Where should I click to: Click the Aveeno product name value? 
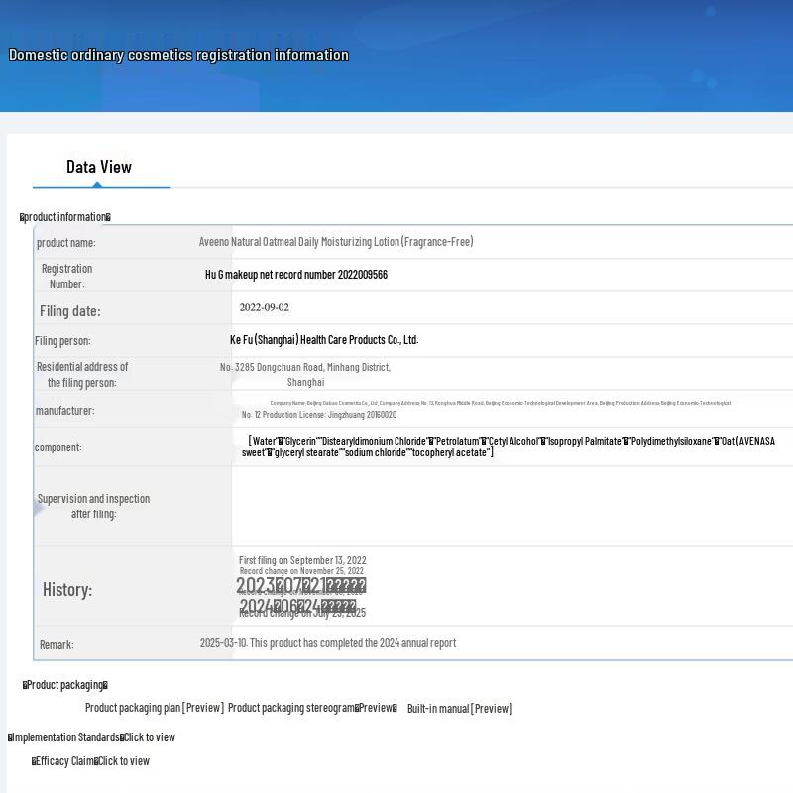point(336,242)
